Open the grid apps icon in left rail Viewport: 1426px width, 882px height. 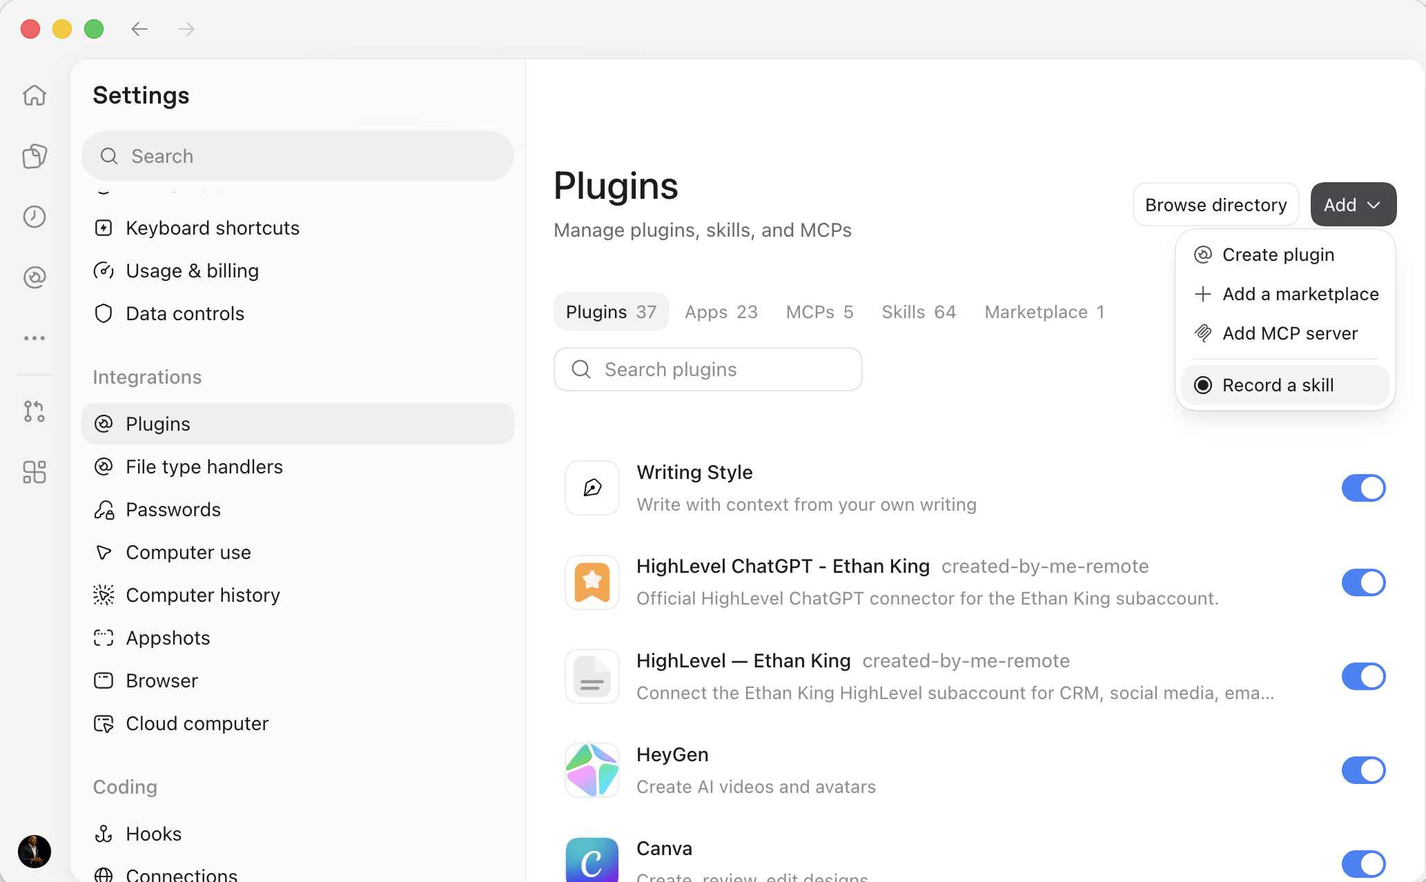[35, 472]
